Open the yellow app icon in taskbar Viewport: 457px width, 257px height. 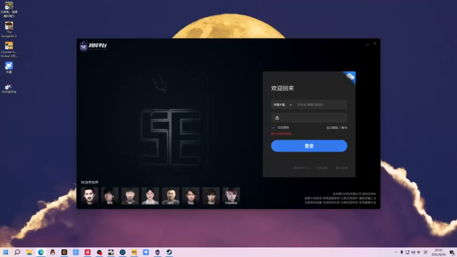[134, 252]
